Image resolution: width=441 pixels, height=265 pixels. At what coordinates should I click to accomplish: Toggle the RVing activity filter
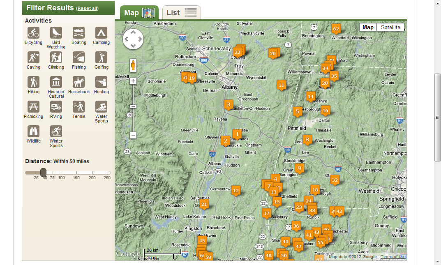click(56, 107)
